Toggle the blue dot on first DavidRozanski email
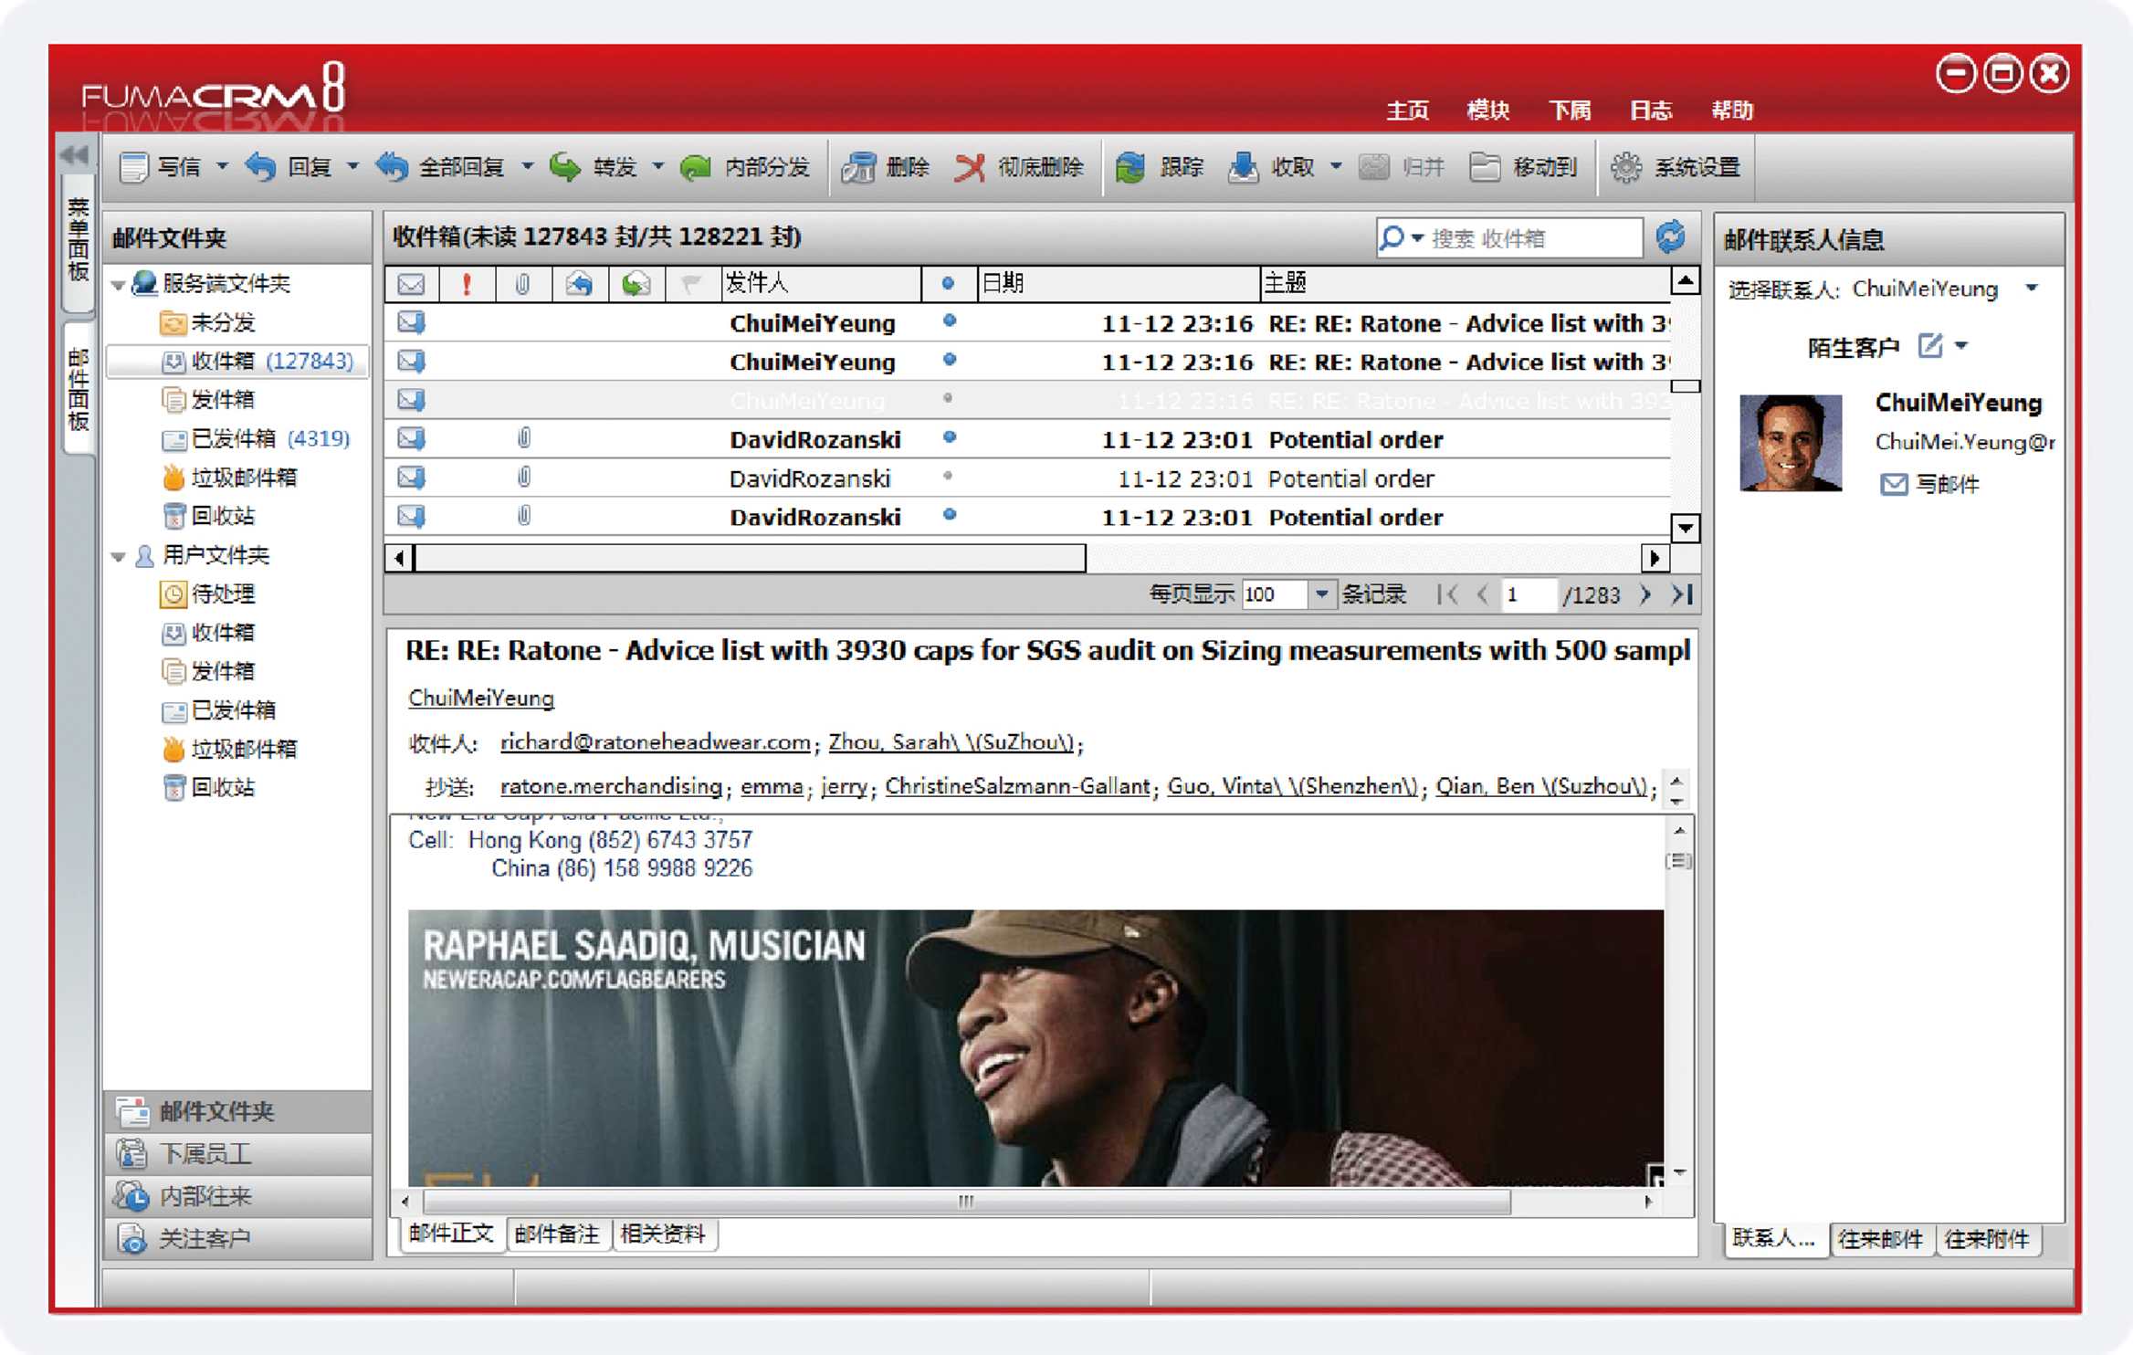2133x1355 pixels. [x=949, y=437]
